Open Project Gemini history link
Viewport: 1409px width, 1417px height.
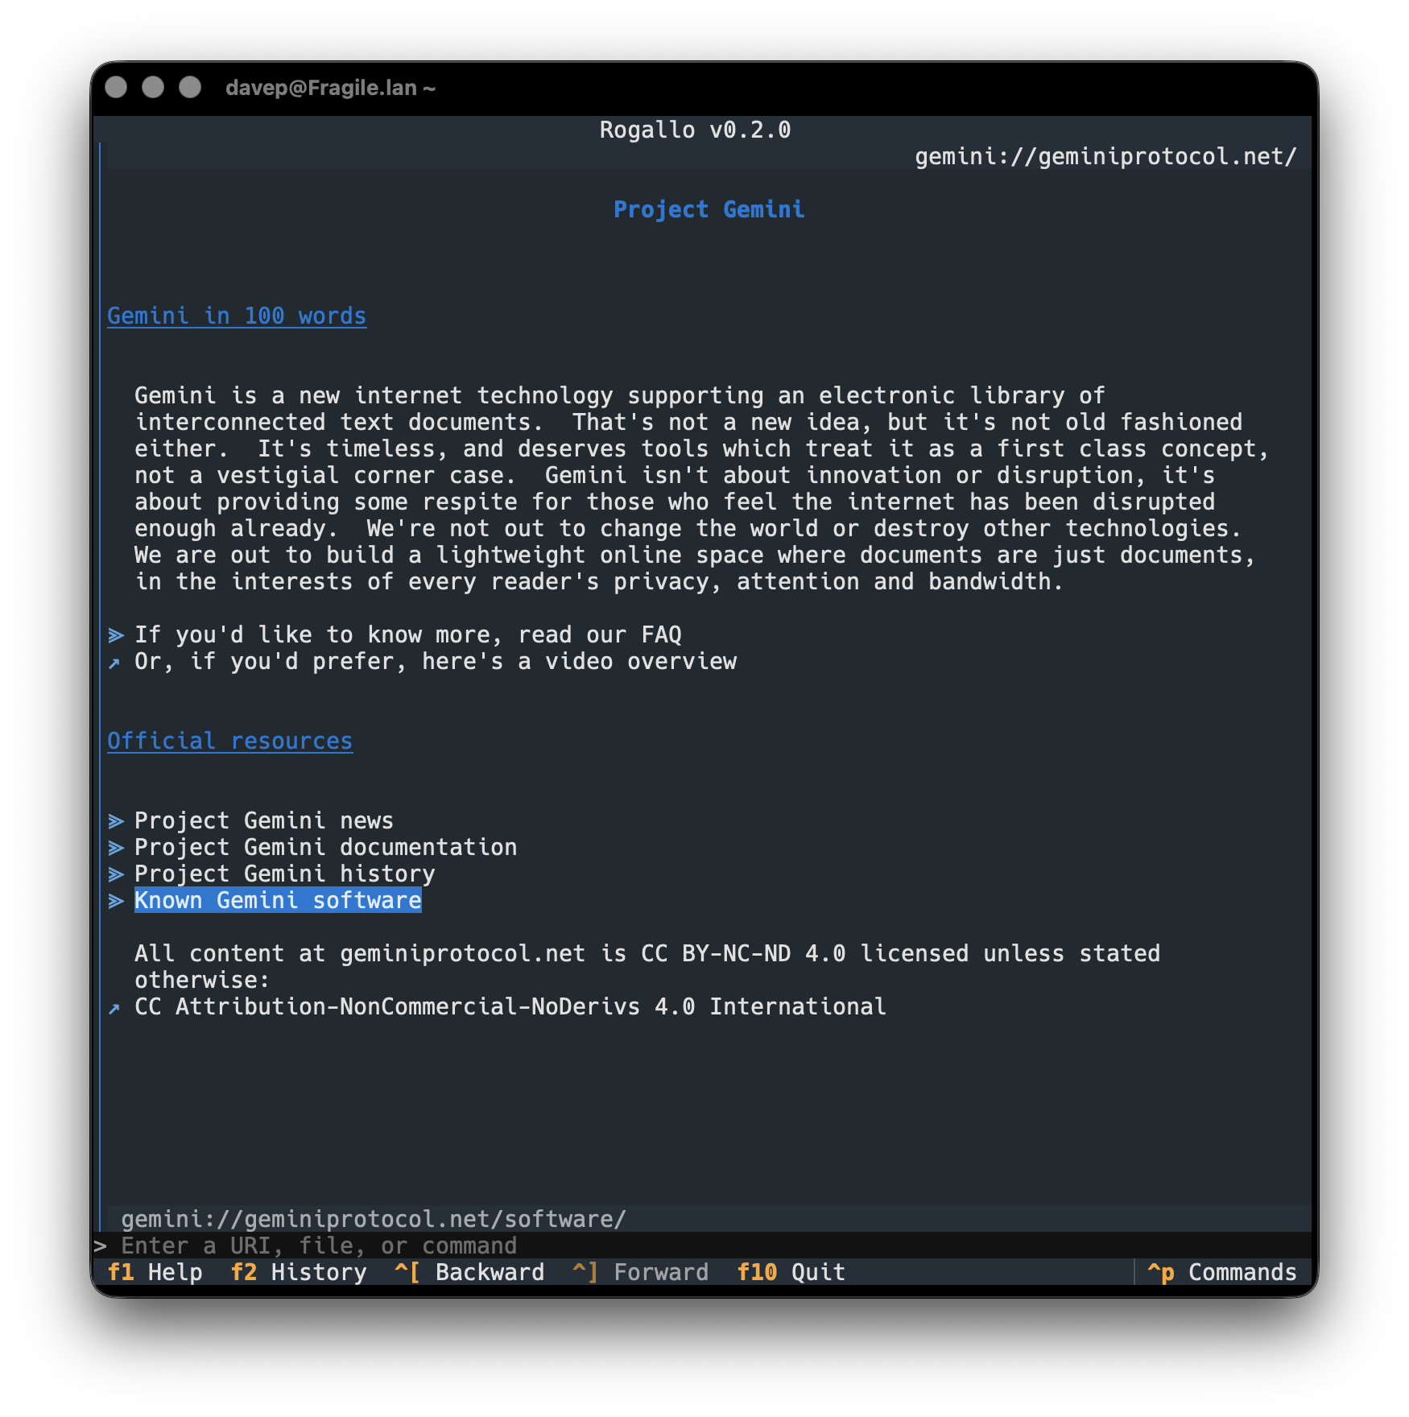tap(284, 874)
